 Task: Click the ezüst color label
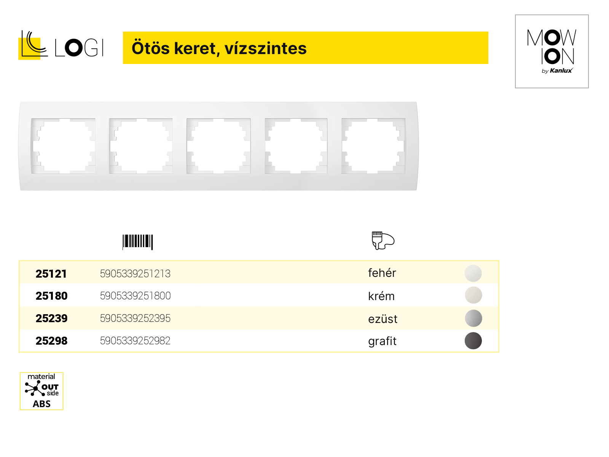point(383,319)
